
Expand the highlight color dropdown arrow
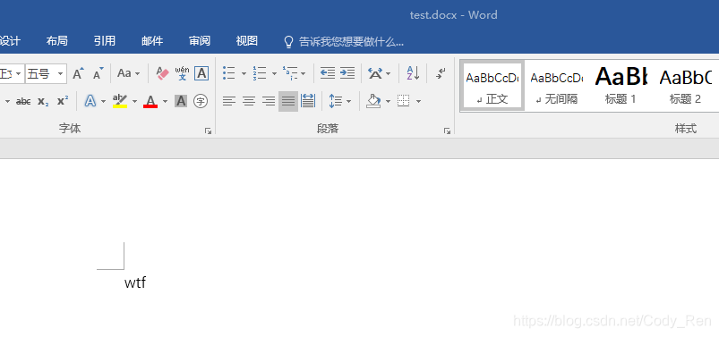[134, 101]
